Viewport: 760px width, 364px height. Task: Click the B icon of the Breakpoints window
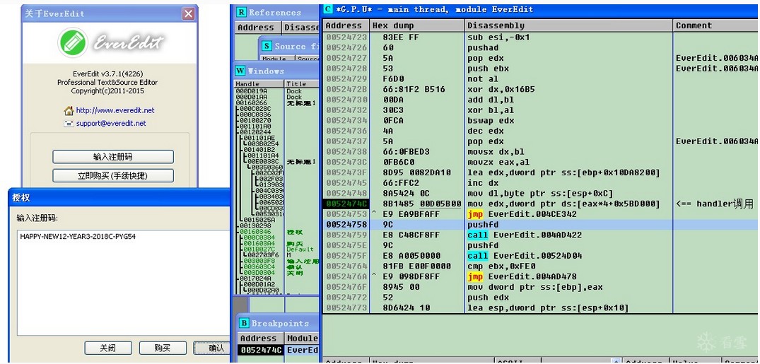point(244,323)
